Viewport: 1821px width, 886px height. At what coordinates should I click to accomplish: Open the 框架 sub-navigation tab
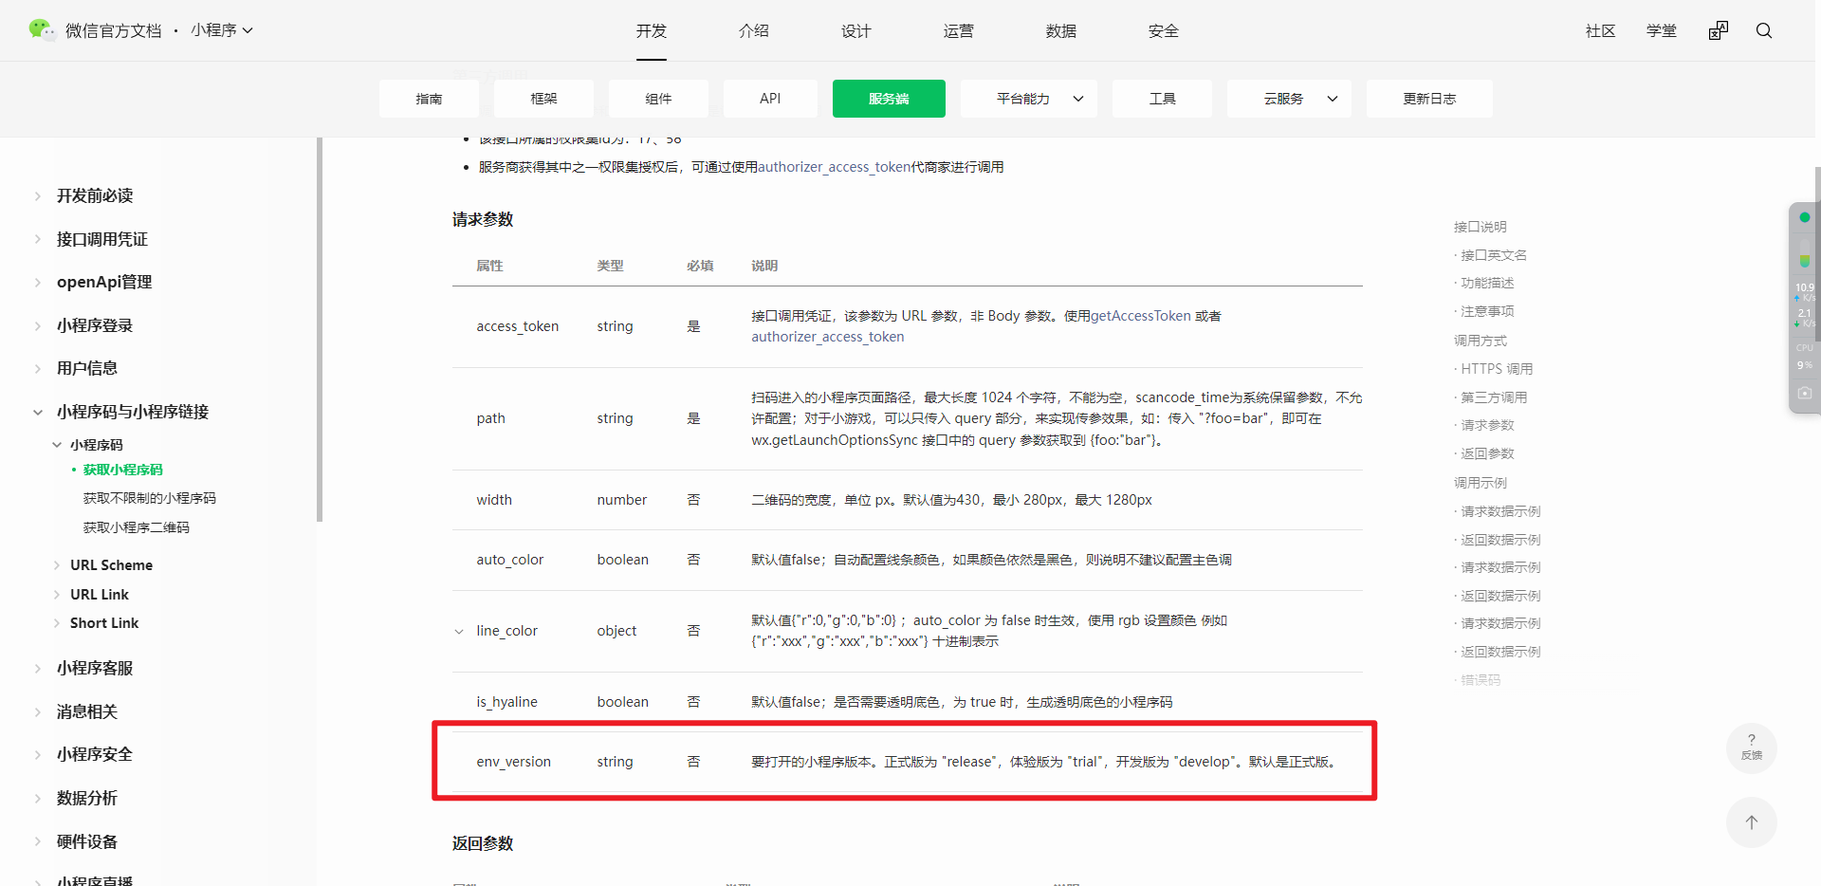tap(543, 99)
